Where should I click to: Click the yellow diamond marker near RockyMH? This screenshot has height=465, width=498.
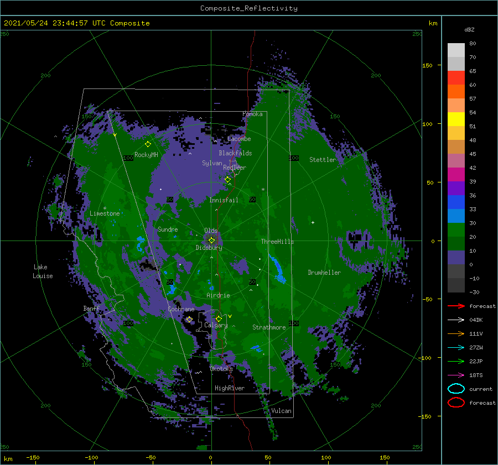[x=148, y=144]
